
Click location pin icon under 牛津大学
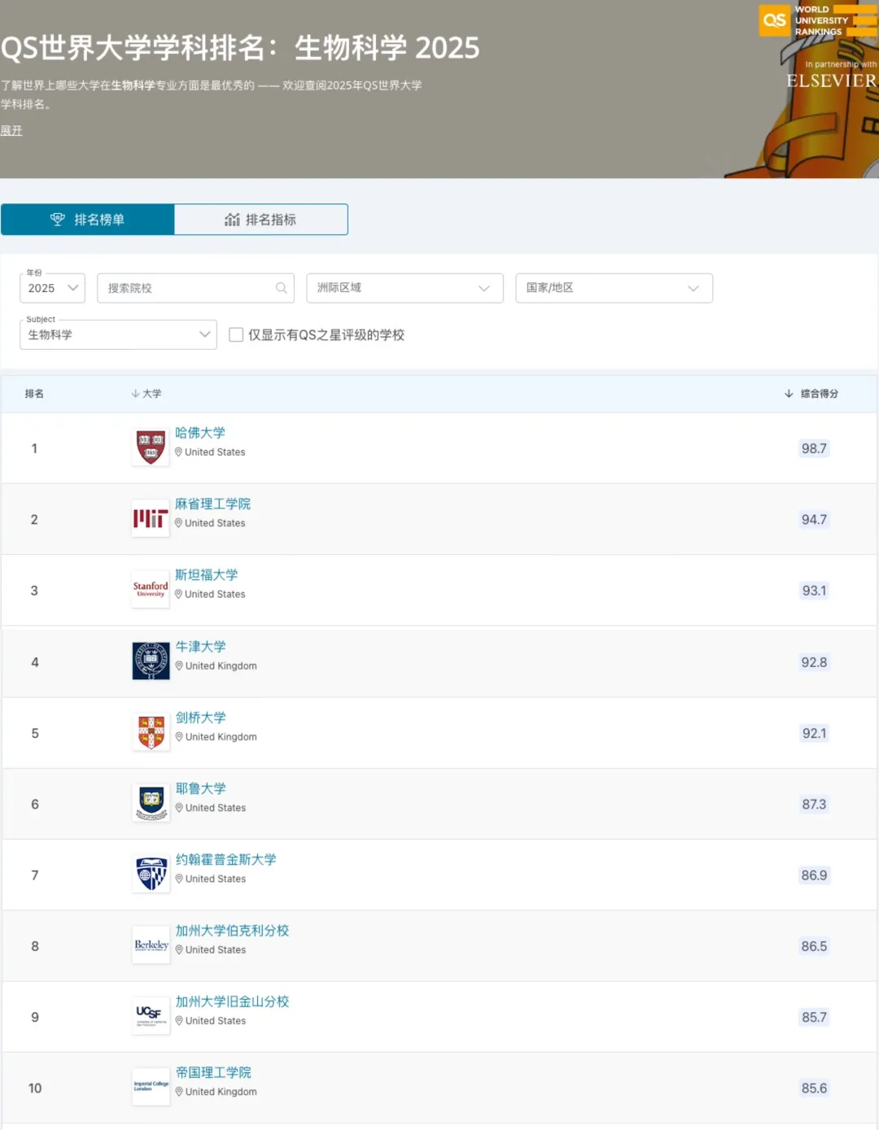click(x=180, y=665)
